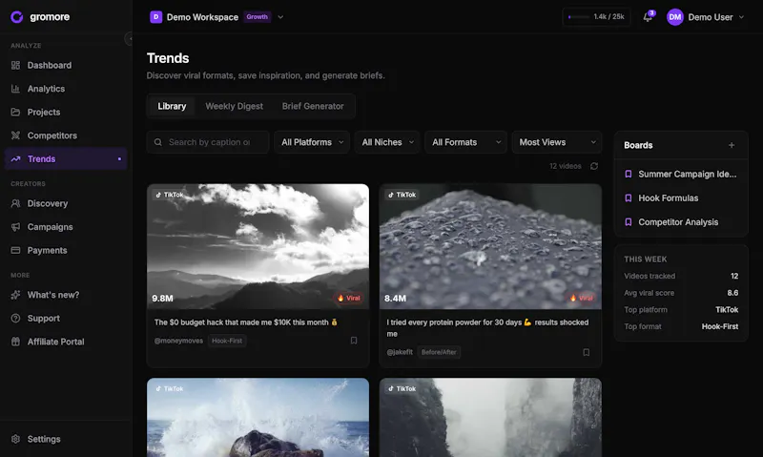Collapse the sidebar panel
This screenshot has height=457, width=763.
click(130, 38)
